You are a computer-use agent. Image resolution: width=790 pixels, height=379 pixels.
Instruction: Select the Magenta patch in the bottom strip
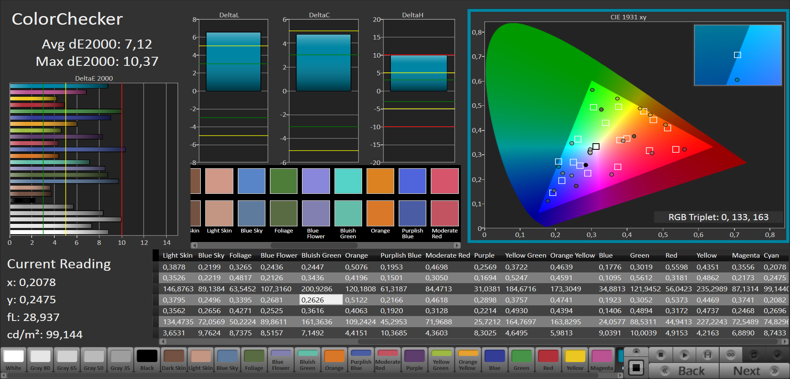pos(602,360)
